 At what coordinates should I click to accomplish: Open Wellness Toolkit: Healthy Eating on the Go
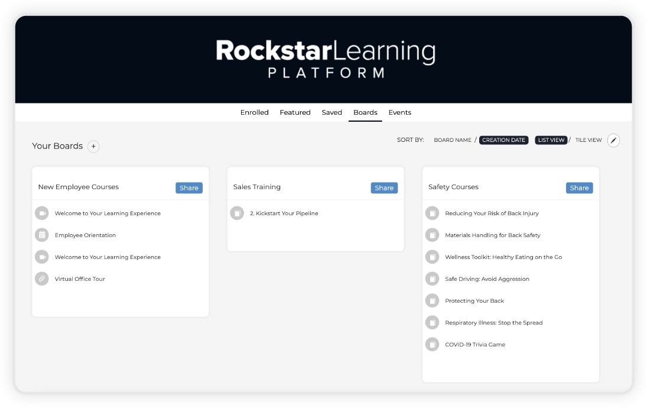click(503, 257)
